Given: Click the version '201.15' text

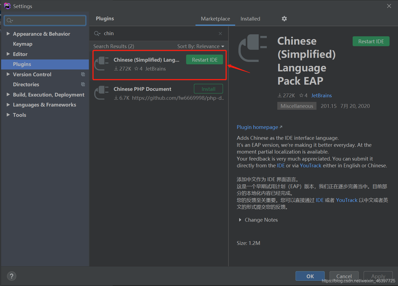Looking at the screenshot, I should [x=329, y=106].
